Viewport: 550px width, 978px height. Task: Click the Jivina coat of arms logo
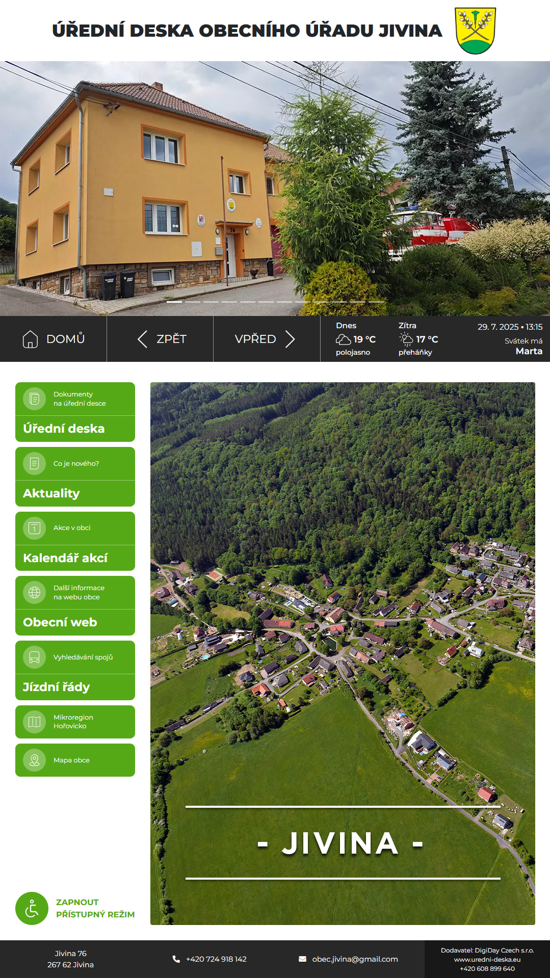475,31
